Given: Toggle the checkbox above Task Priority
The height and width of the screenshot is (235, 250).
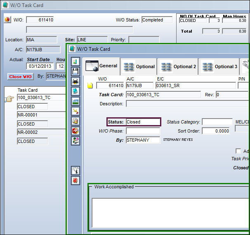Looking at the screenshot, I should (238, 151).
